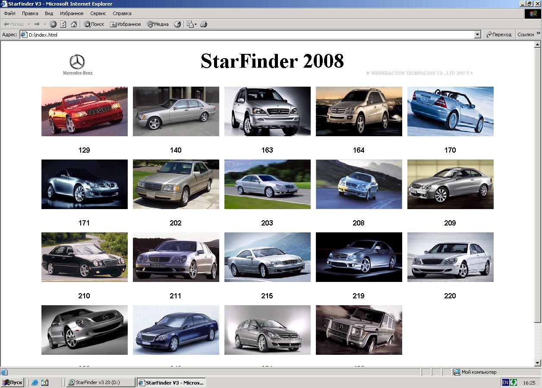Open the Mail button dropdown arrow

[195, 24]
